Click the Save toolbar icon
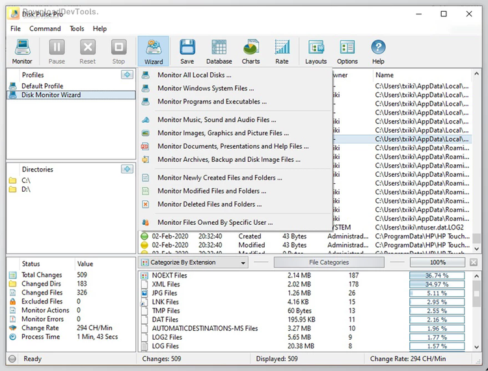 tap(187, 51)
